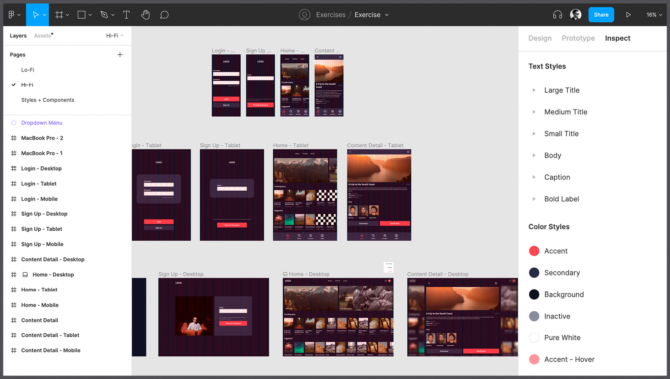This screenshot has width=670, height=379.
Task: Select the Text tool
Action: (126, 15)
